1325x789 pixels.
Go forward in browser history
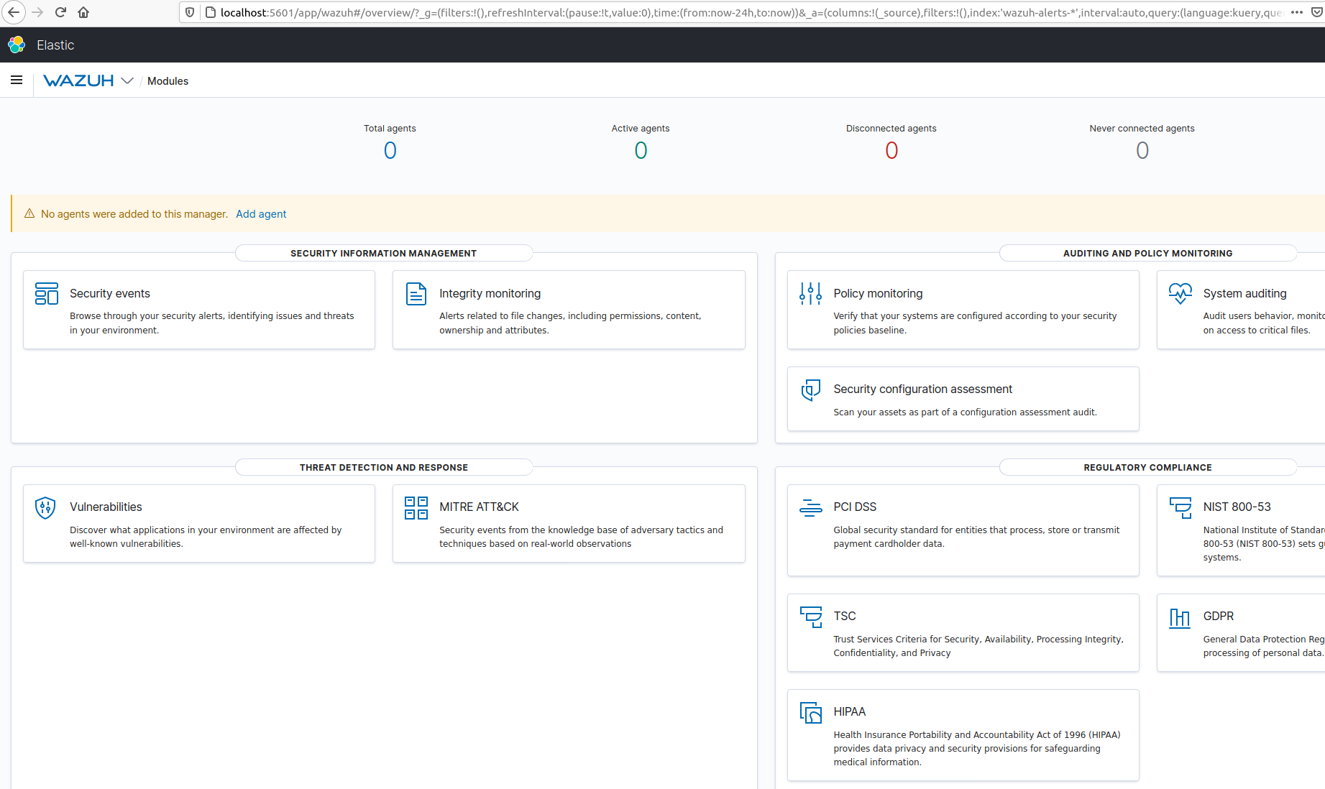[37, 12]
